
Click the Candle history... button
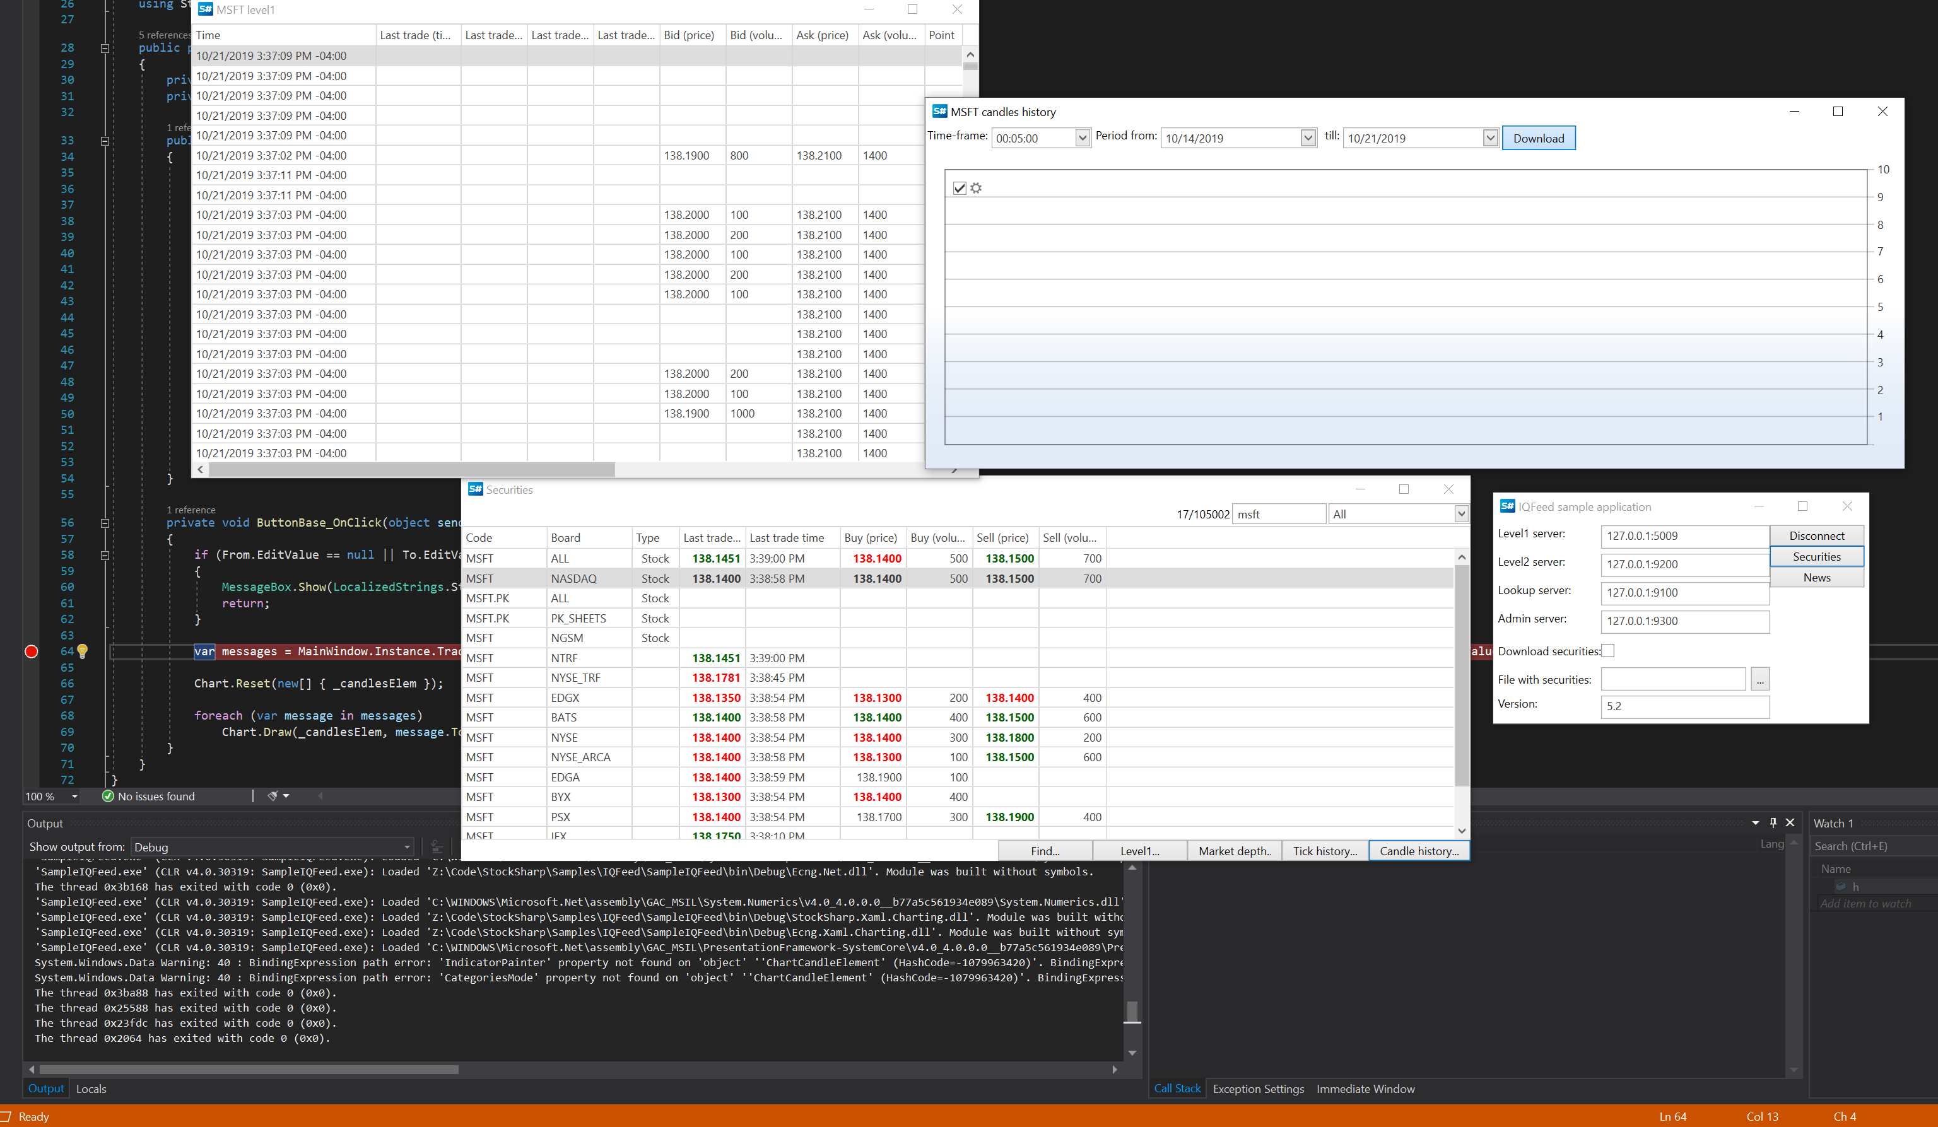[x=1419, y=850]
